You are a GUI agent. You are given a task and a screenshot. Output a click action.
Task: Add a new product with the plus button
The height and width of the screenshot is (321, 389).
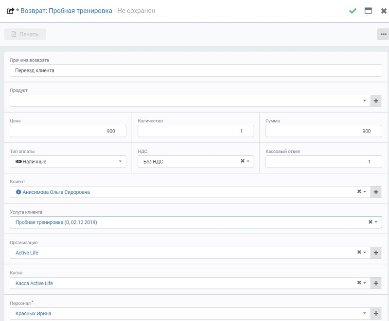coord(376,101)
